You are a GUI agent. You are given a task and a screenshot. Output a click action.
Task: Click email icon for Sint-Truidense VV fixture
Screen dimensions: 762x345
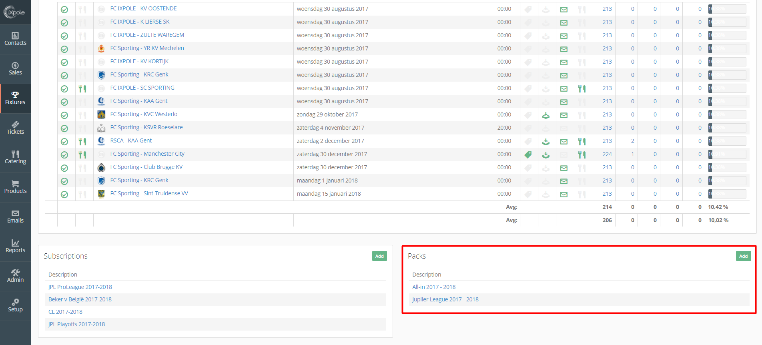click(x=564, y=195)
